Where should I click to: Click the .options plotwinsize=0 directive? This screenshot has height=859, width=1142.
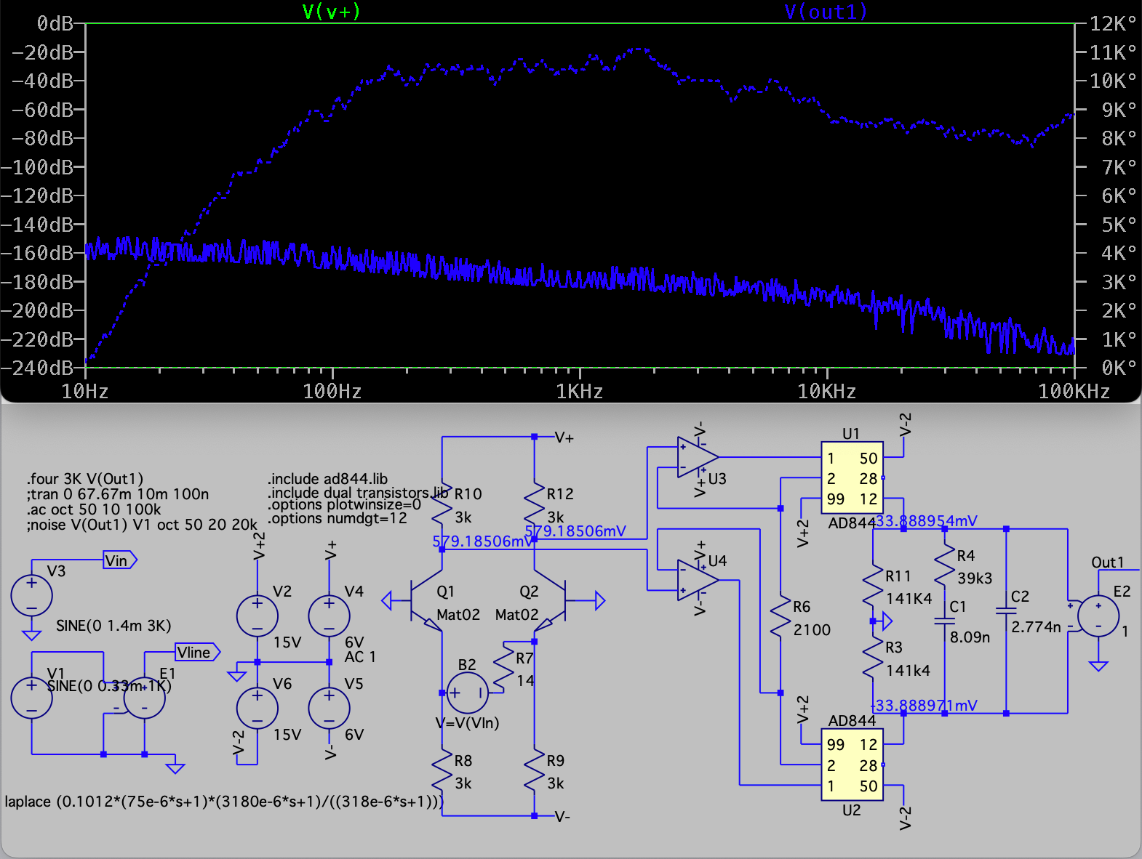pos(344,504)
